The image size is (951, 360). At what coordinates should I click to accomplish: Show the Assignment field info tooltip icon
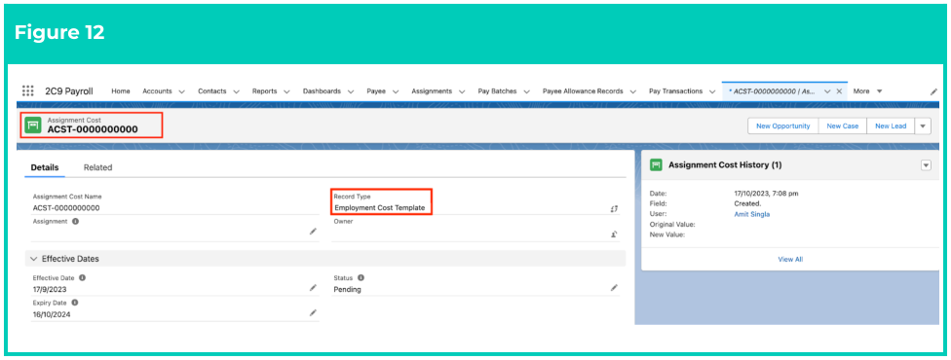76,222
